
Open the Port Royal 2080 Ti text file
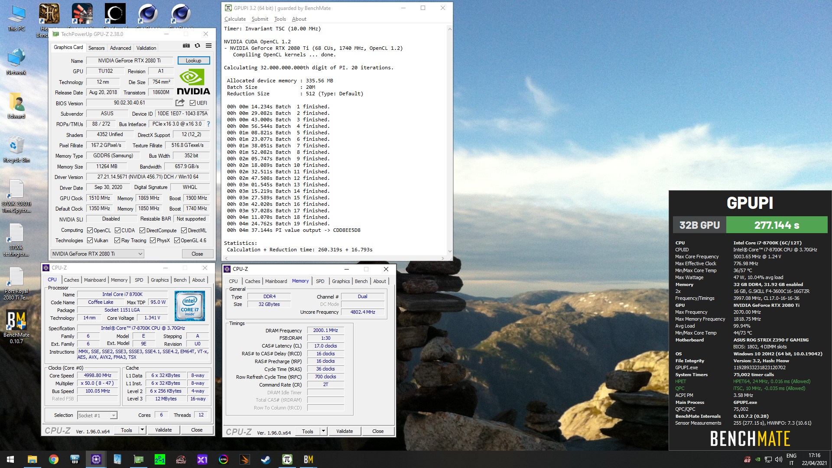pos(16,284)
